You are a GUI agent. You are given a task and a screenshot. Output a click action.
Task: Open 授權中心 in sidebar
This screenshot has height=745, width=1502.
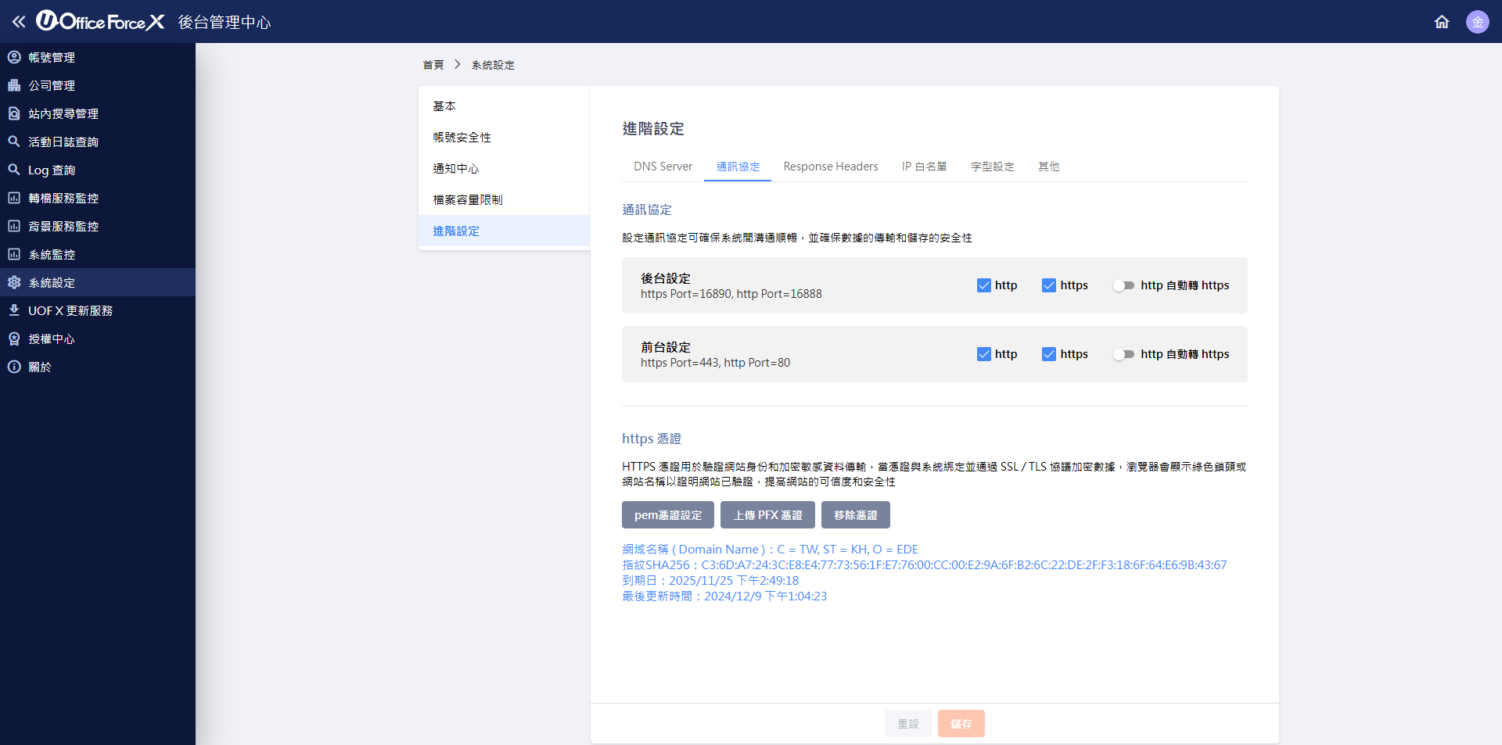98,338
